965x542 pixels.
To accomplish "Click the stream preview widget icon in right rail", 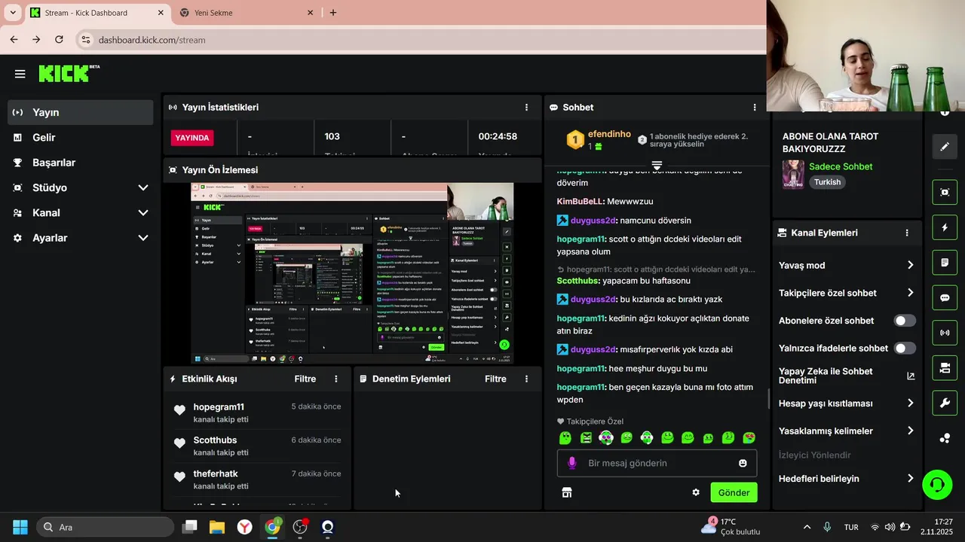I will pyautogui.click(x=945, y=192).
